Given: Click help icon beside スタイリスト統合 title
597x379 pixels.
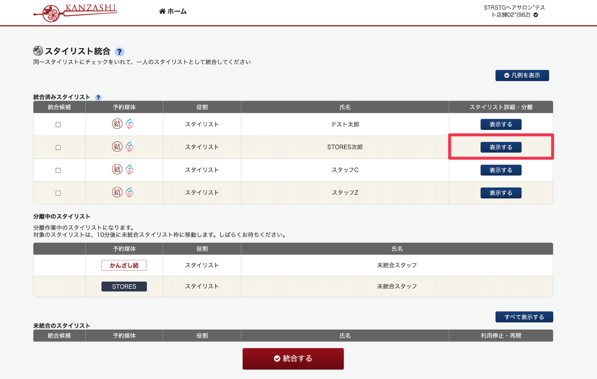Looking at the screenshot, I should pos(119,52).
